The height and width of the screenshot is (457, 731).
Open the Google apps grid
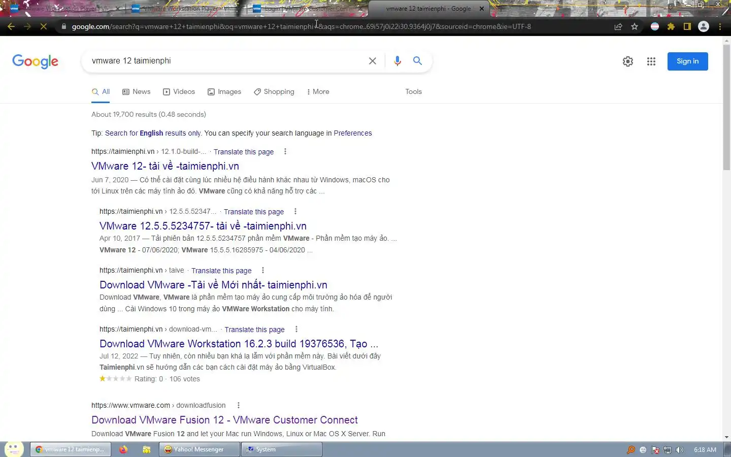[651, 61]
